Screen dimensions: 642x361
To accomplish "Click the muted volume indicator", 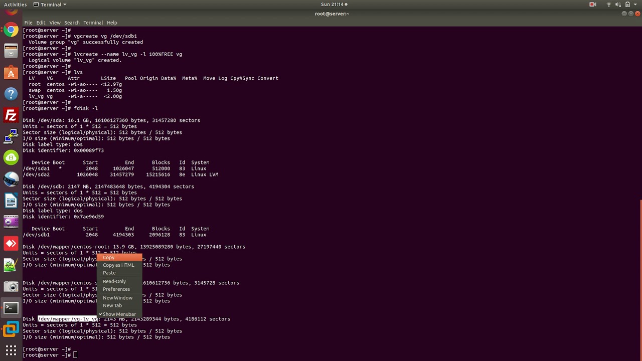I will 618,5.
